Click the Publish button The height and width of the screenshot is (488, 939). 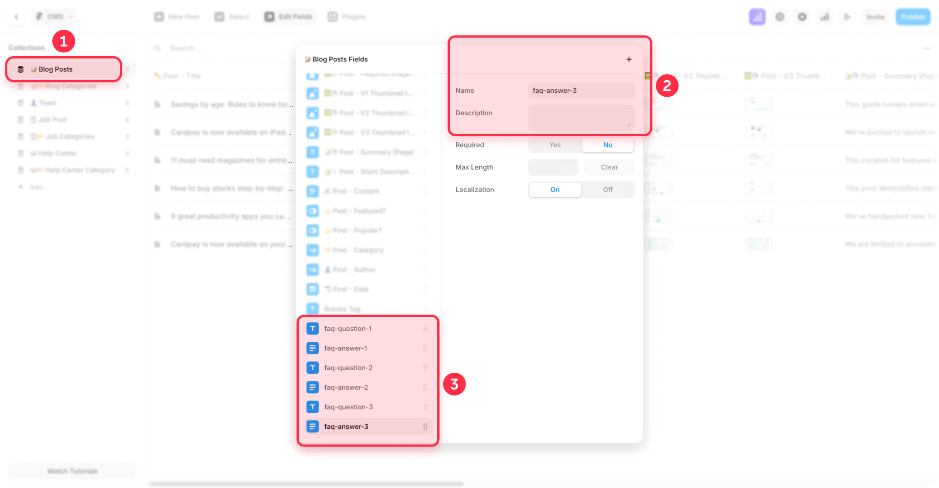913,16
